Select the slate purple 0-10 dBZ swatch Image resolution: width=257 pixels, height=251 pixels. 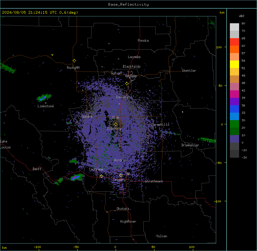click(x=234, y=139)
